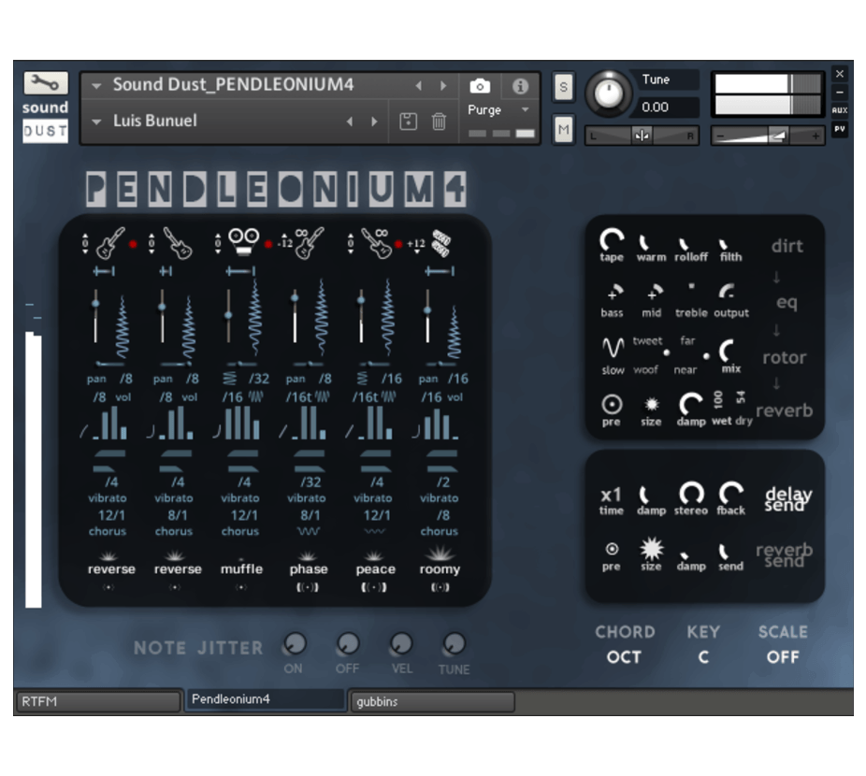Go to next preset after Luis Bunuel
The height and width of the screenshot is (776, 866).
pyautogui.click(x=374, y=122)
